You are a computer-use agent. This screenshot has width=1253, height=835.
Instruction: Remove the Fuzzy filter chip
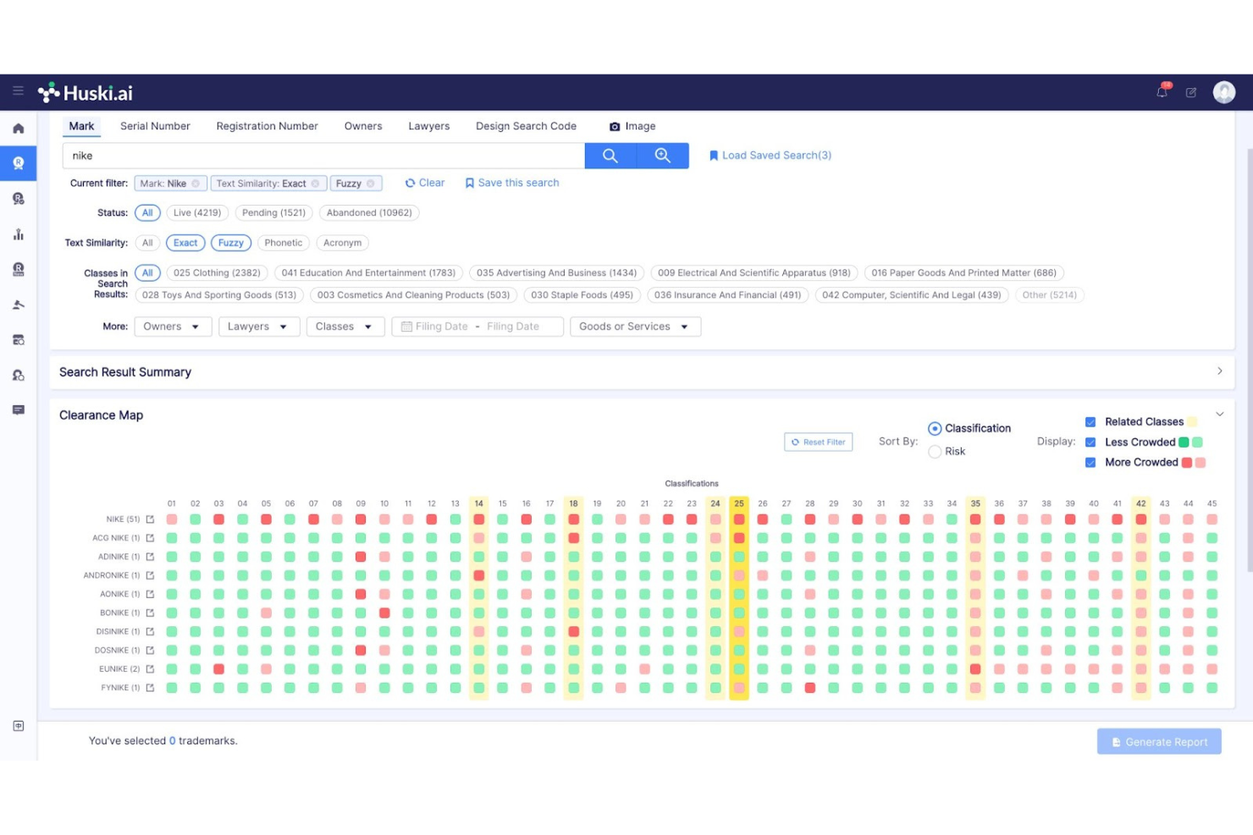371,184
